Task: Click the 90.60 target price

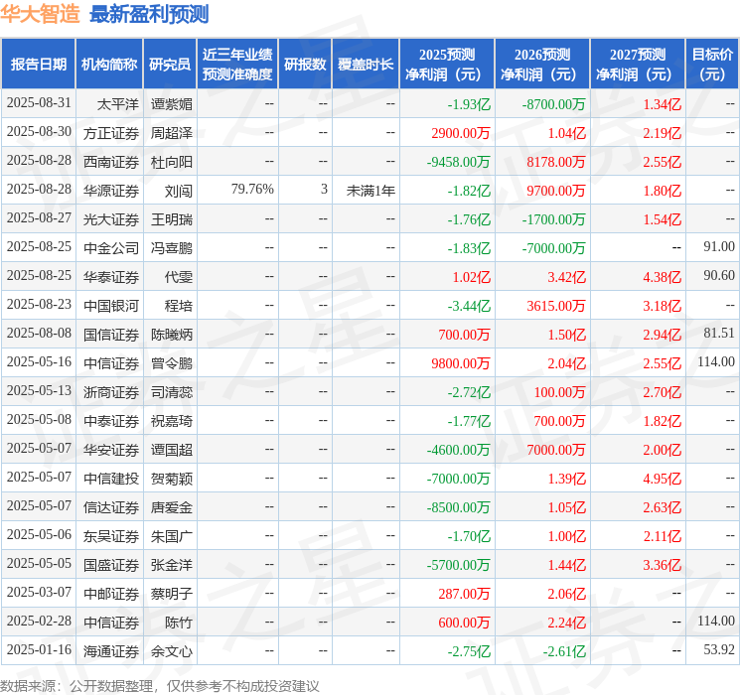Action: (x=719, y=275)
